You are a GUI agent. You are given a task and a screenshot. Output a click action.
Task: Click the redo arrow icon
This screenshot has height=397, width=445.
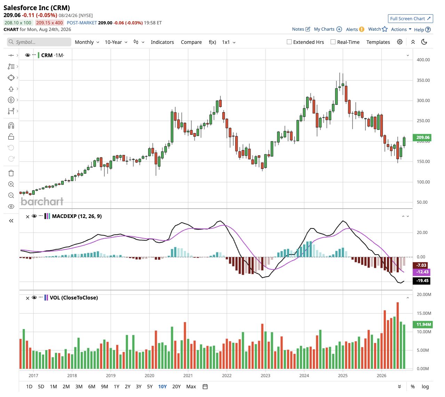coord(11,159)
